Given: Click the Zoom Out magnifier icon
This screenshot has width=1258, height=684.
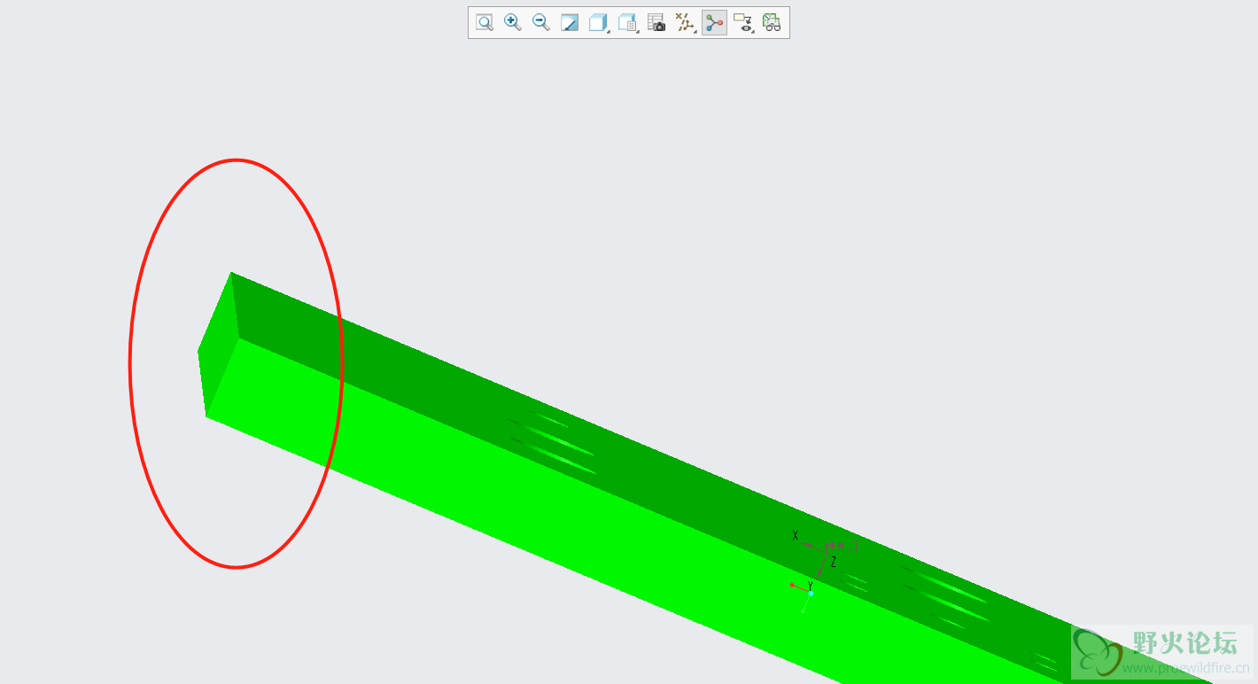Looking at the screenshot, I should click(x=540, y=23).
